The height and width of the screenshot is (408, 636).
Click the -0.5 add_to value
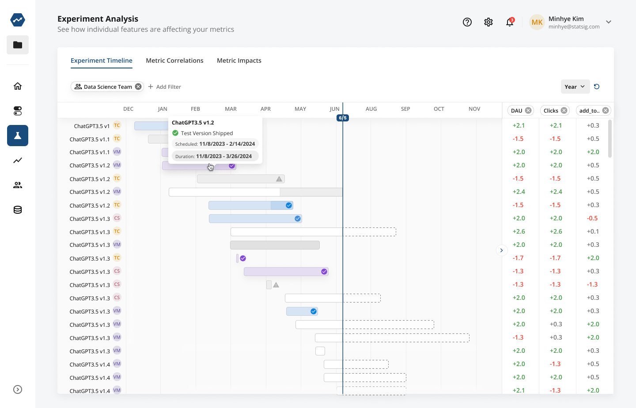coord(593,218)
